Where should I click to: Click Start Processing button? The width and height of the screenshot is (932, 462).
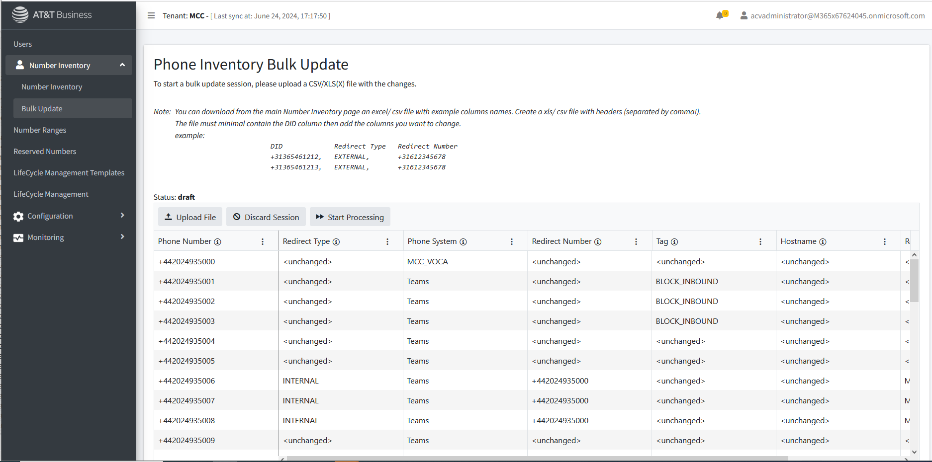tap(350, 217)
